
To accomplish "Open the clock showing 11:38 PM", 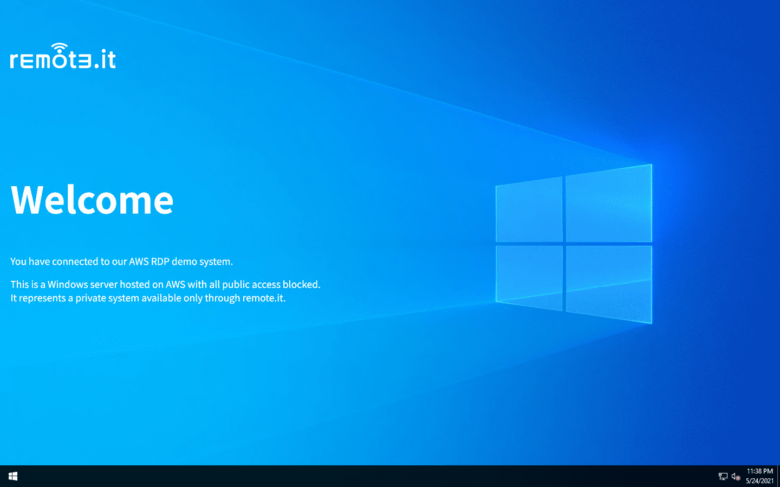I will coord(759,476).
